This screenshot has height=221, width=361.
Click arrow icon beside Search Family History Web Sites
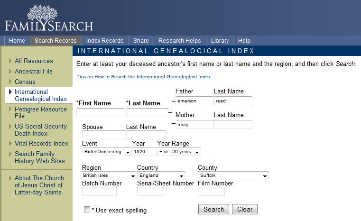[x=10, y=154]
